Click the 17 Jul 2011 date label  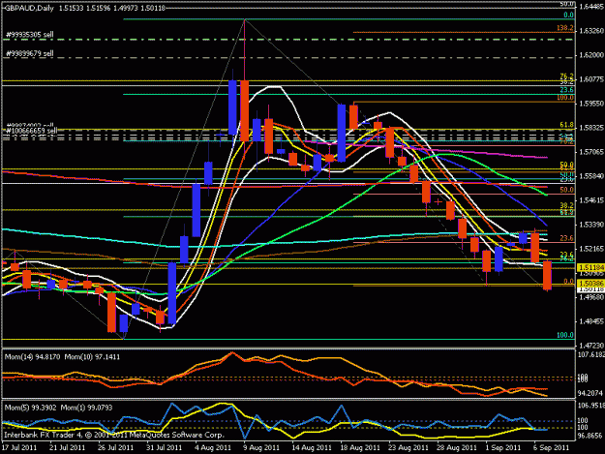[19, 447]
